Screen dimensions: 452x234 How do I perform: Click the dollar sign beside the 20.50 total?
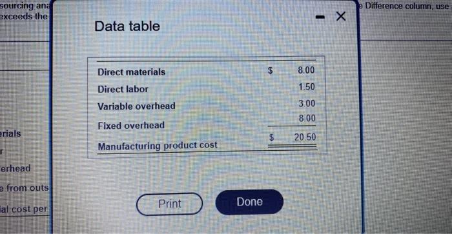pyautogui.click(x=271, y=137)
